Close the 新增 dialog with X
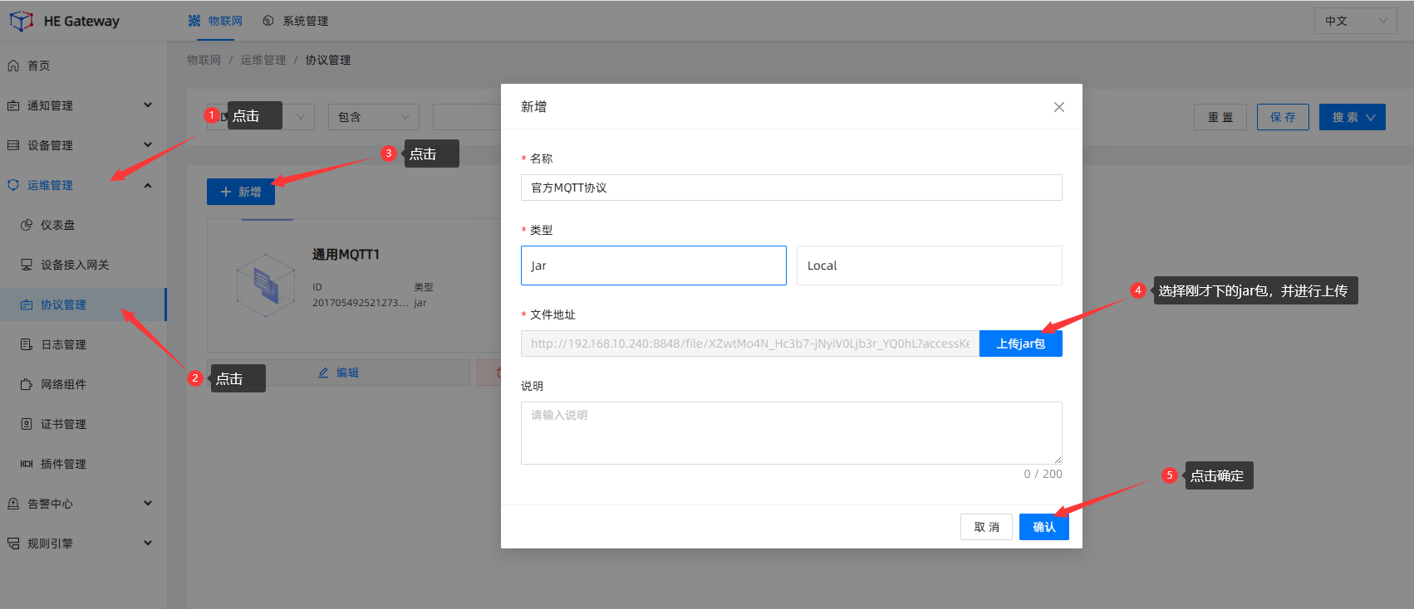1414x609 pixels. (x=1058, y=107)
